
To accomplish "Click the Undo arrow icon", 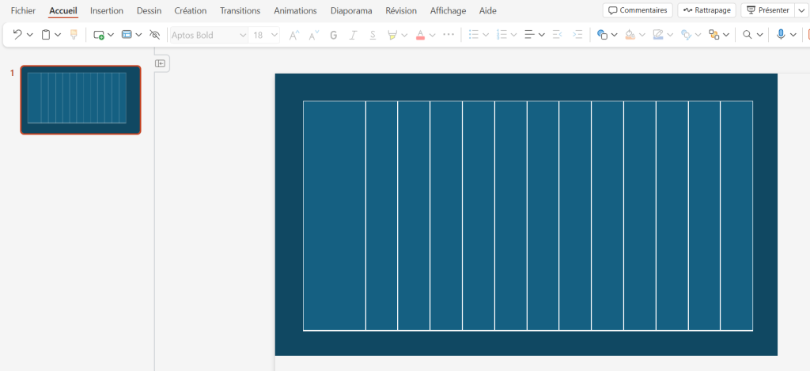I will click(x=17, y=35).
